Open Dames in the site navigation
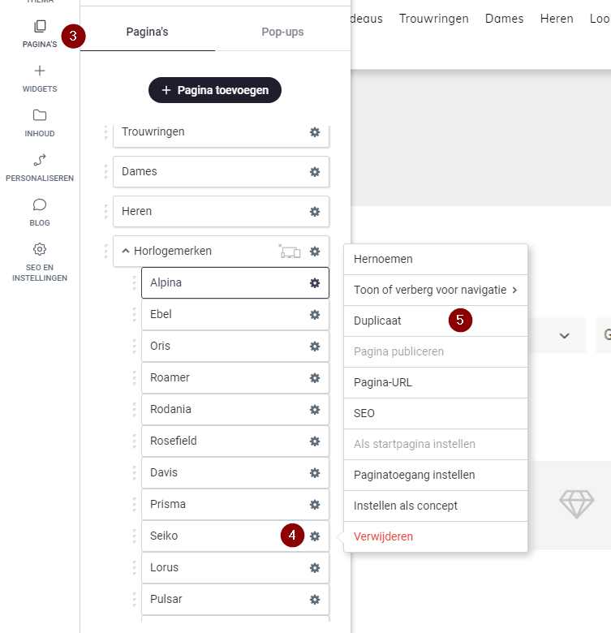 click(505, 19)
